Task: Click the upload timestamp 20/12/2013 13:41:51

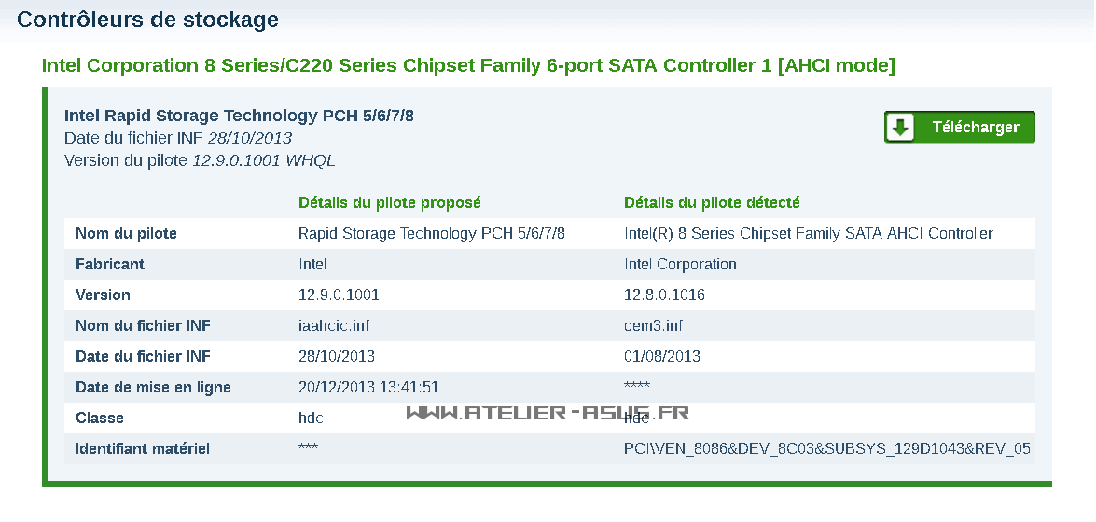Action: 368,387
